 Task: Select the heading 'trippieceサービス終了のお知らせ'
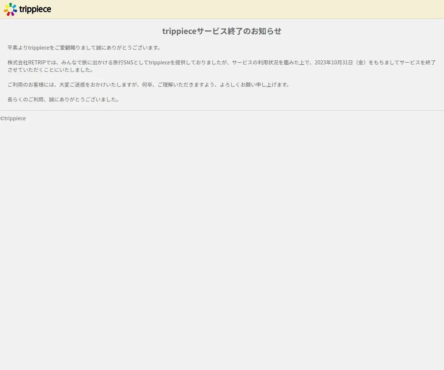coord(222,31)
